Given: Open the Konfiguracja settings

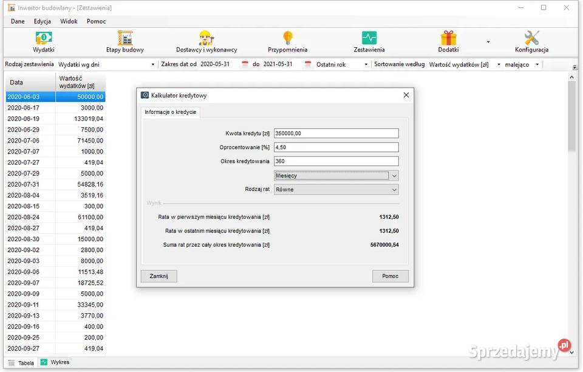Looking at the screenshot, I should 531,42.
